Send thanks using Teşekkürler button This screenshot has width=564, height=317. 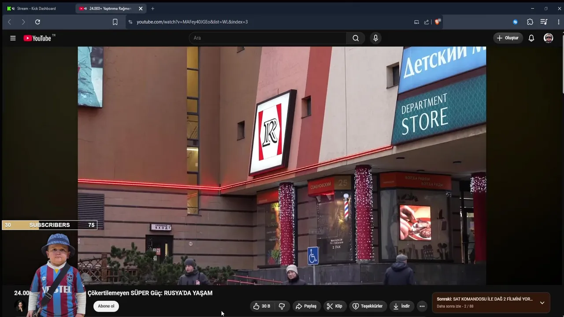367,306
